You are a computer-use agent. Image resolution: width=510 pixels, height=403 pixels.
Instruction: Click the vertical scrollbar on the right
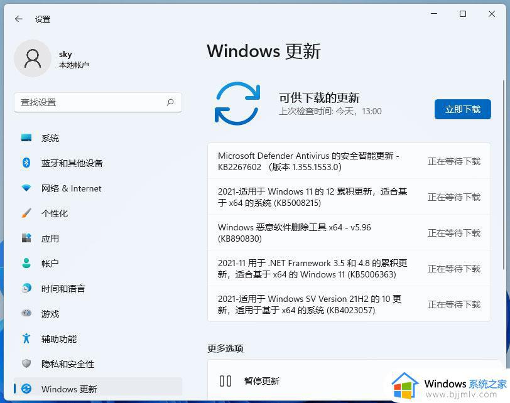click(504, 174)
